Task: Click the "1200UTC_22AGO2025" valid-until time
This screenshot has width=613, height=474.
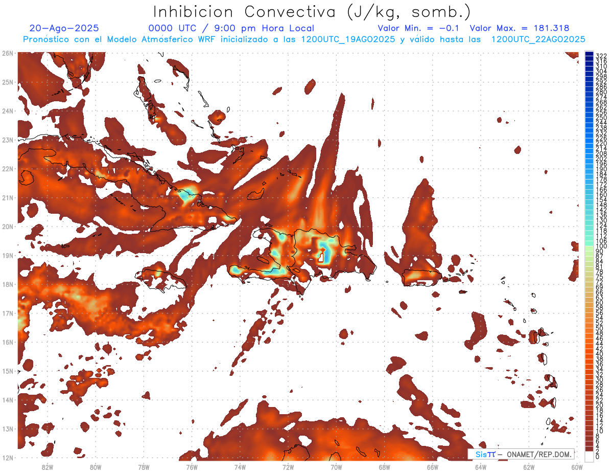Action: click(538, 39)
